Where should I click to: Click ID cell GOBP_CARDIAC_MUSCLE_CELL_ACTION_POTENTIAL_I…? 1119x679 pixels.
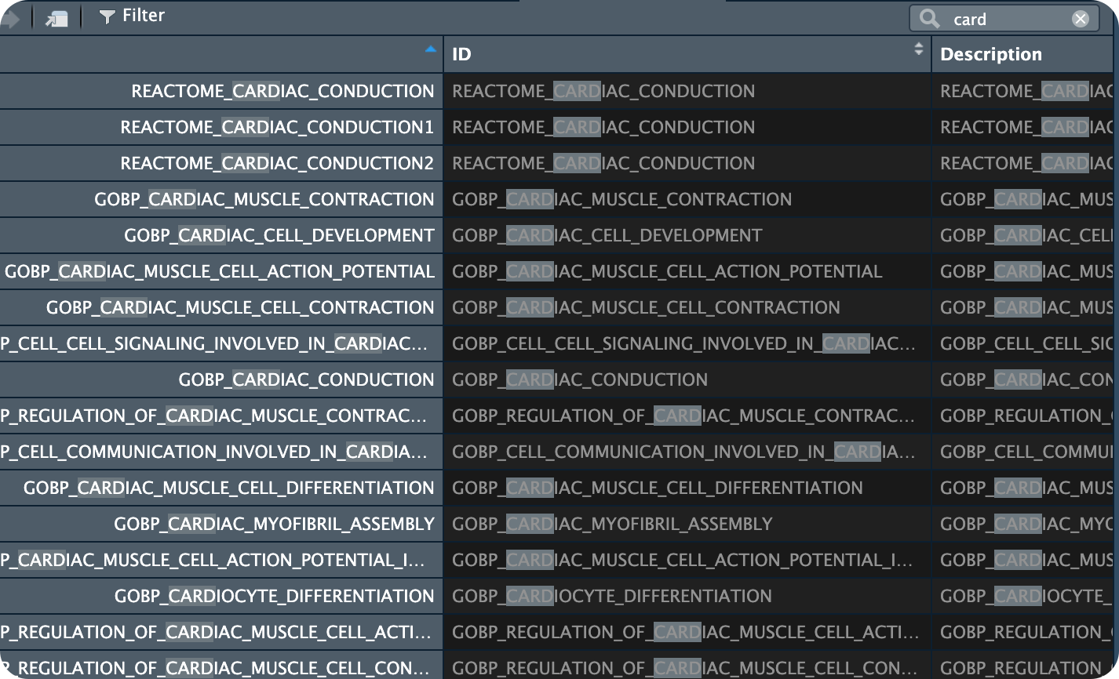tap(687, 560)
